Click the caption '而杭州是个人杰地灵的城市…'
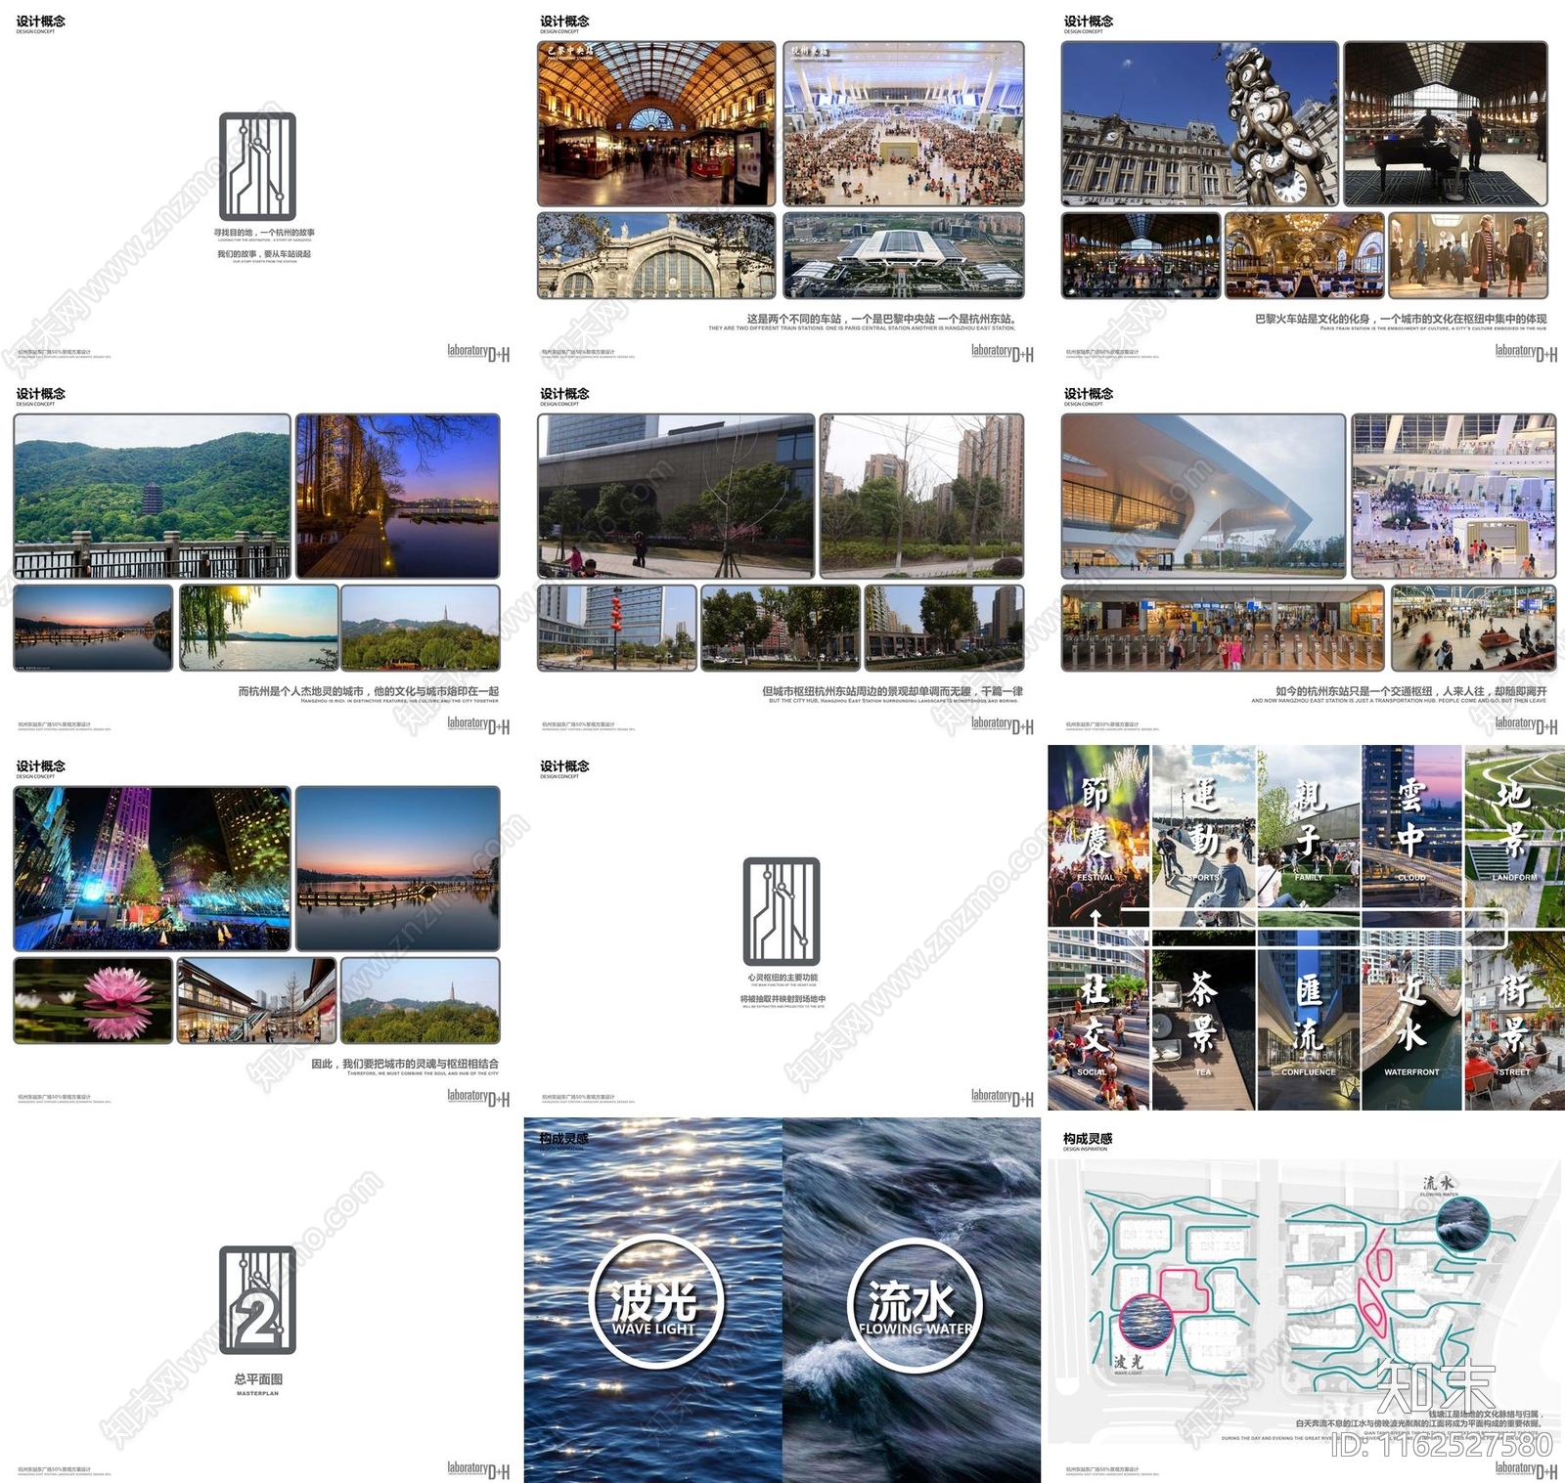This screenshot has height=1483, width=1565. [368, 691]
